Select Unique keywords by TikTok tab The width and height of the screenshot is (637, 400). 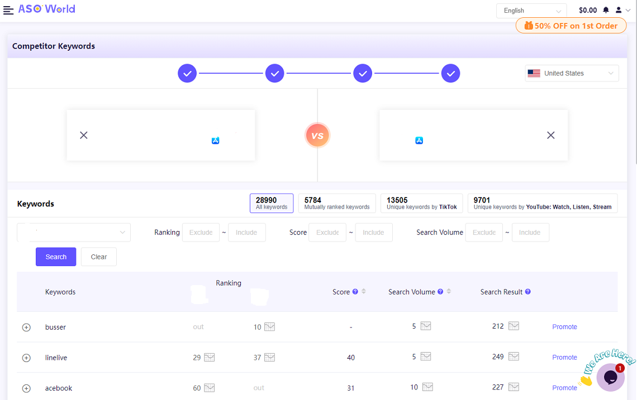click(422, 203)
